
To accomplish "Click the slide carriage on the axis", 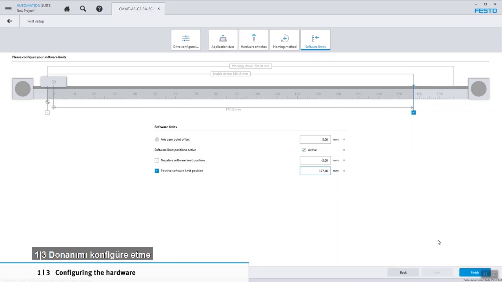I will 54,82.
